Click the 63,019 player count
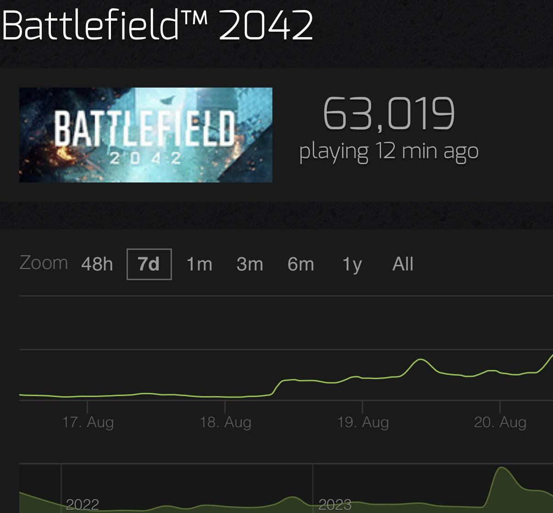Image resolution: width=553 pixels, height=513 pixels. (389, 114)
